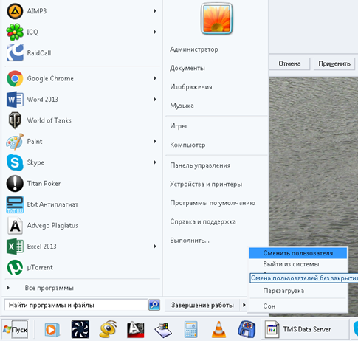This screenshot has width=358, height=341.
Task: Open the calculator icon in taskbar
Action: (191, 329)
